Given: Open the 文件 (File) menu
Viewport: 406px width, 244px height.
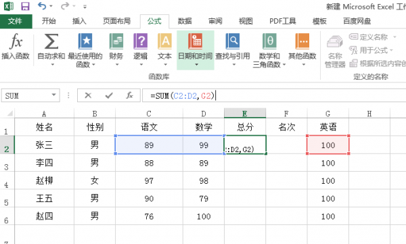Looking at the screenshot, I should pos(16,21).
